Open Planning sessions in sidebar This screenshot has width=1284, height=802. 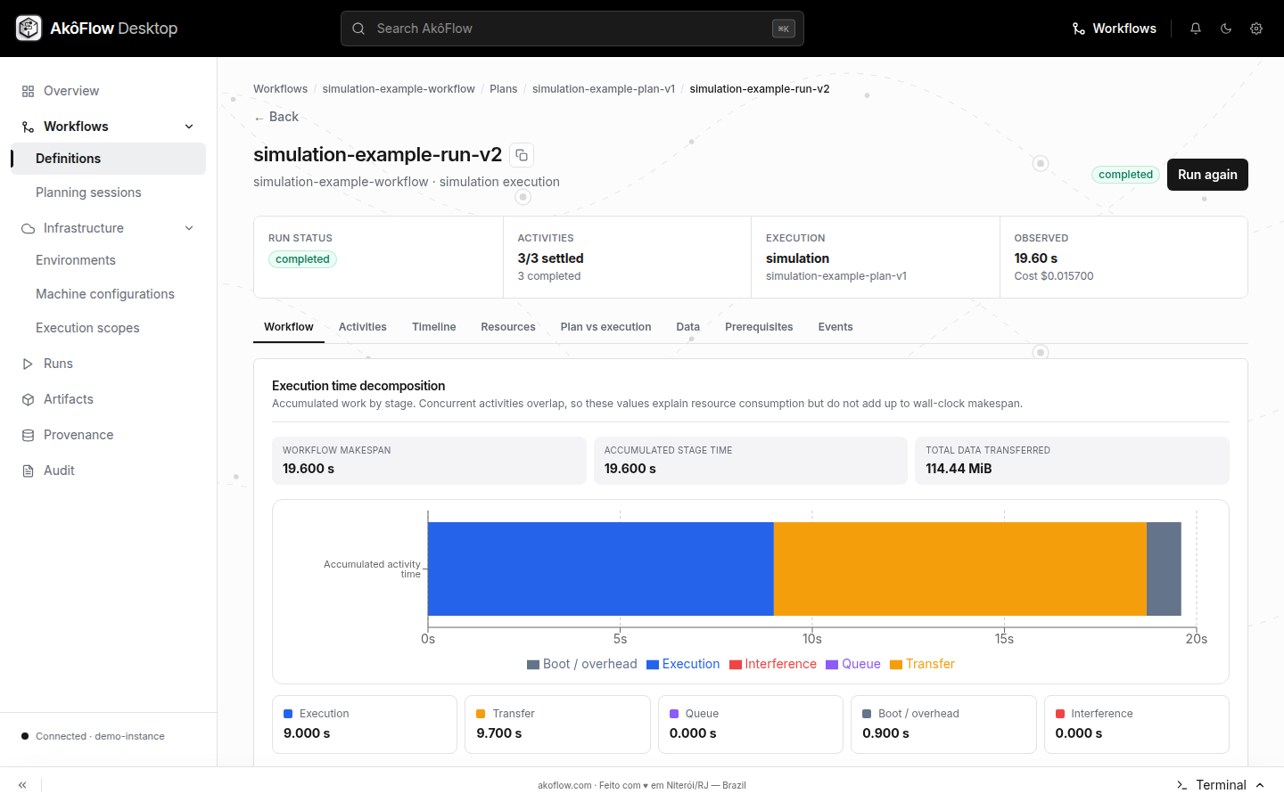click(x=108, y=192)
